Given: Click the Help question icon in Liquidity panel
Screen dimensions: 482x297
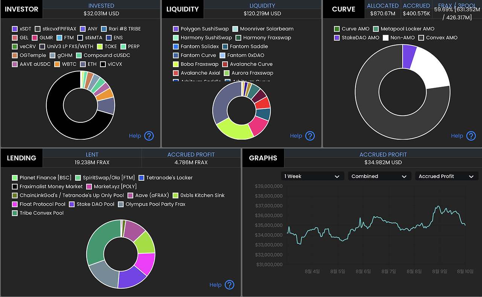Looking at the screenshot, I should 310,136.
